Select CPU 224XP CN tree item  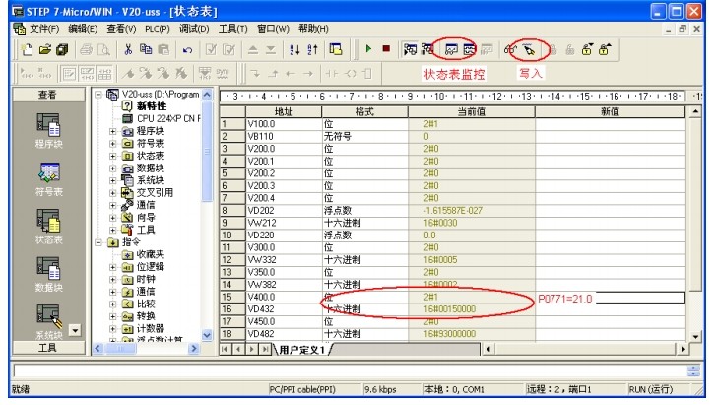[168, 118]
